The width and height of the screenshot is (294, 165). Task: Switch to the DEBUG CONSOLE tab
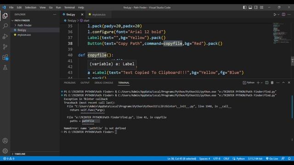(104, 82)
